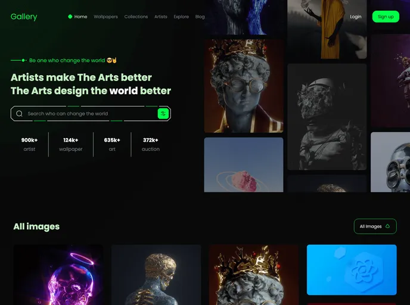Click the Gallery logo

[24, 17]
